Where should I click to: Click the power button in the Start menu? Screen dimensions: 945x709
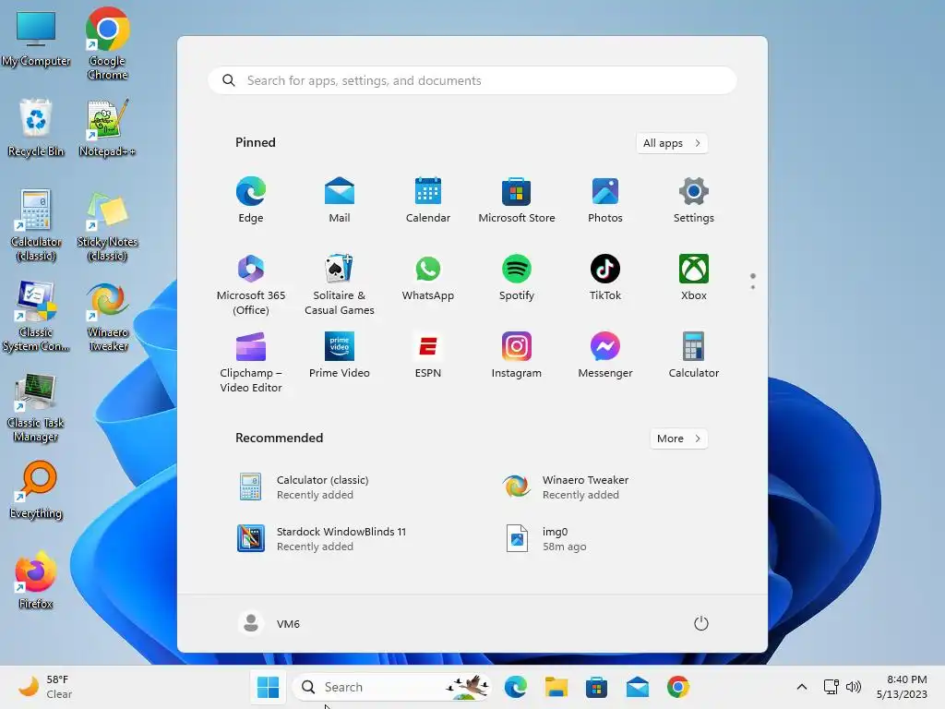point(701,623)
